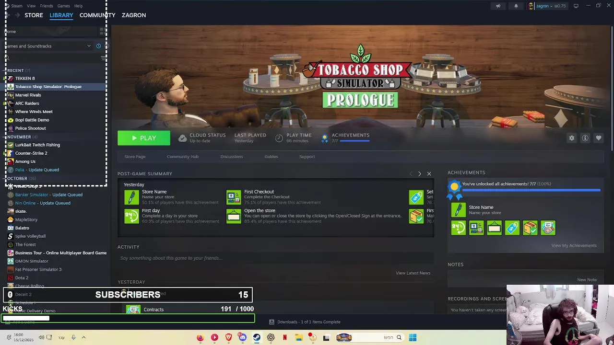Click the green PLAY button

click(144, 138)
